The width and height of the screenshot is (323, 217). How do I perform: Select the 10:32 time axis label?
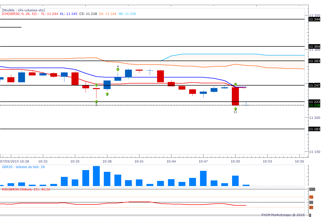tap(43, 161)
